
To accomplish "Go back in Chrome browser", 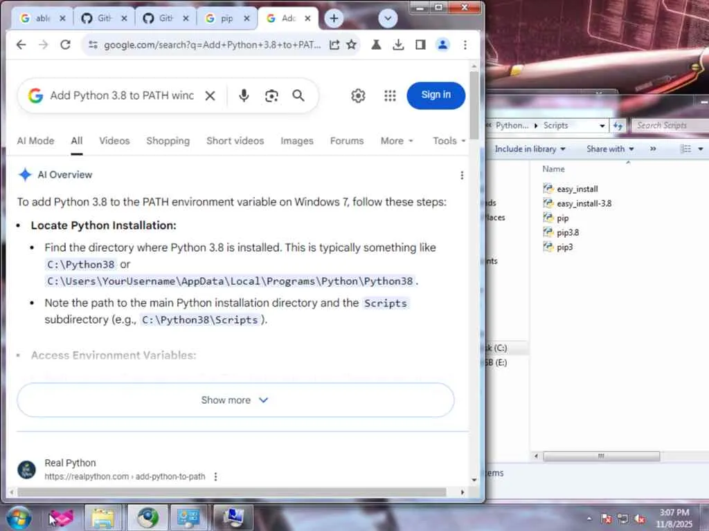I will click(21, 45).
